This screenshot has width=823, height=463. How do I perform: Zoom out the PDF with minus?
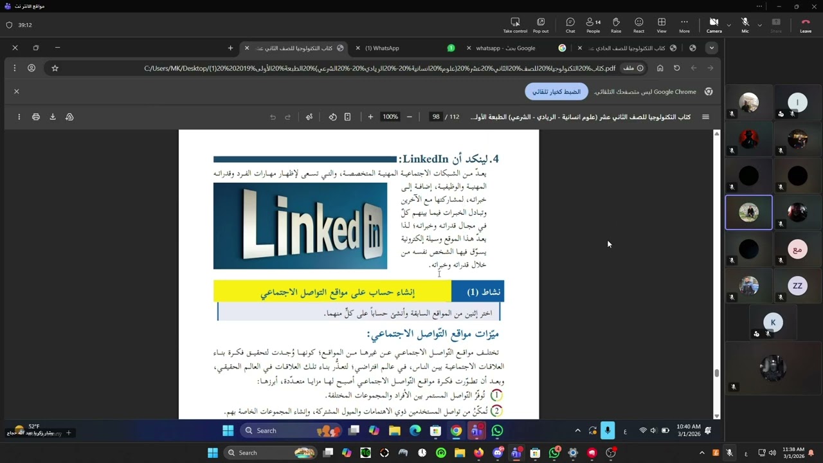tap(409, 117)
